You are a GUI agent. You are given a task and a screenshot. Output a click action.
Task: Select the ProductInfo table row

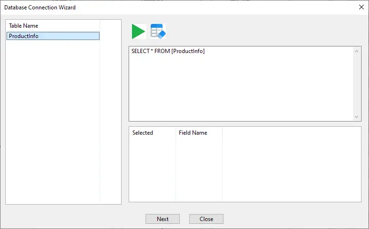53,36
